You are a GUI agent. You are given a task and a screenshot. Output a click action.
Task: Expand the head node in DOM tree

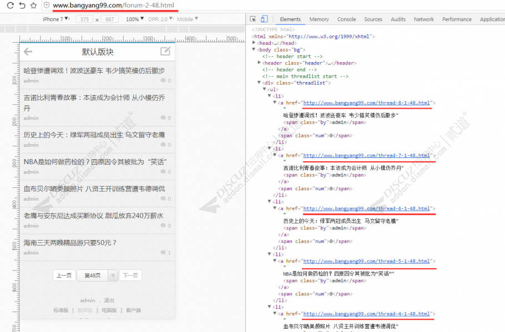tap(254, 43)
